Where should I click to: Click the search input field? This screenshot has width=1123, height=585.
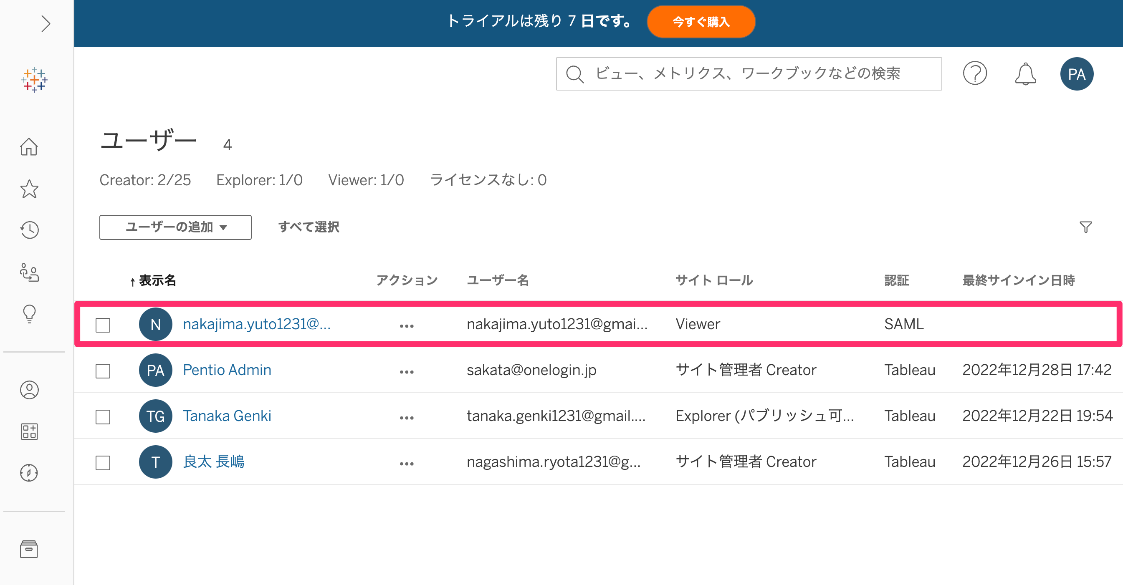pyautogui.click(x=749, y=73)
